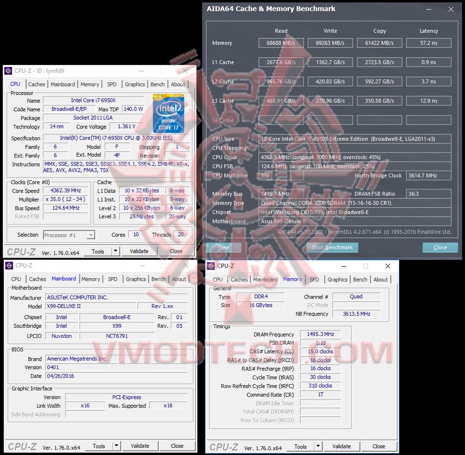The height and width of the screenshot is (455, 465).
Task: Click Memory Copy value 61422 MB/s
Action: point(380,43)
